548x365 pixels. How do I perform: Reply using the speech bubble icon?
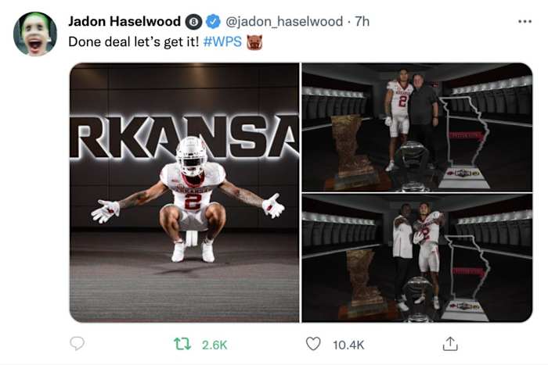click(x=78, y=343)
